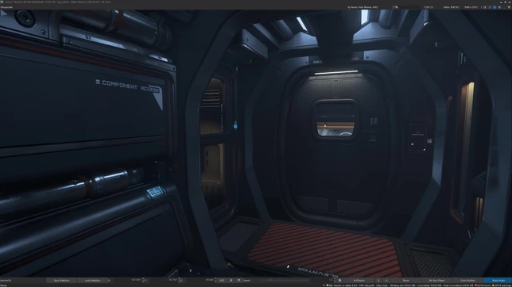Click the icon left of the blue header icon
The image size is (512, 287).
coord(490,7)
